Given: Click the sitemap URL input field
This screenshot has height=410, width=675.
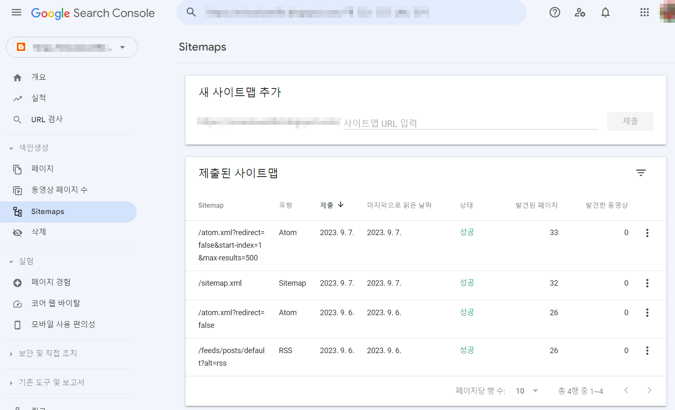Looking at the screenshot, I should (468, 123).
